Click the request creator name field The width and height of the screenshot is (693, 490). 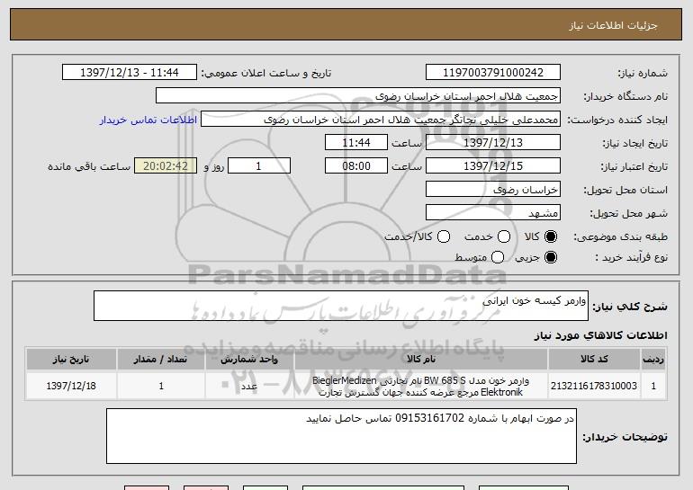381,120
